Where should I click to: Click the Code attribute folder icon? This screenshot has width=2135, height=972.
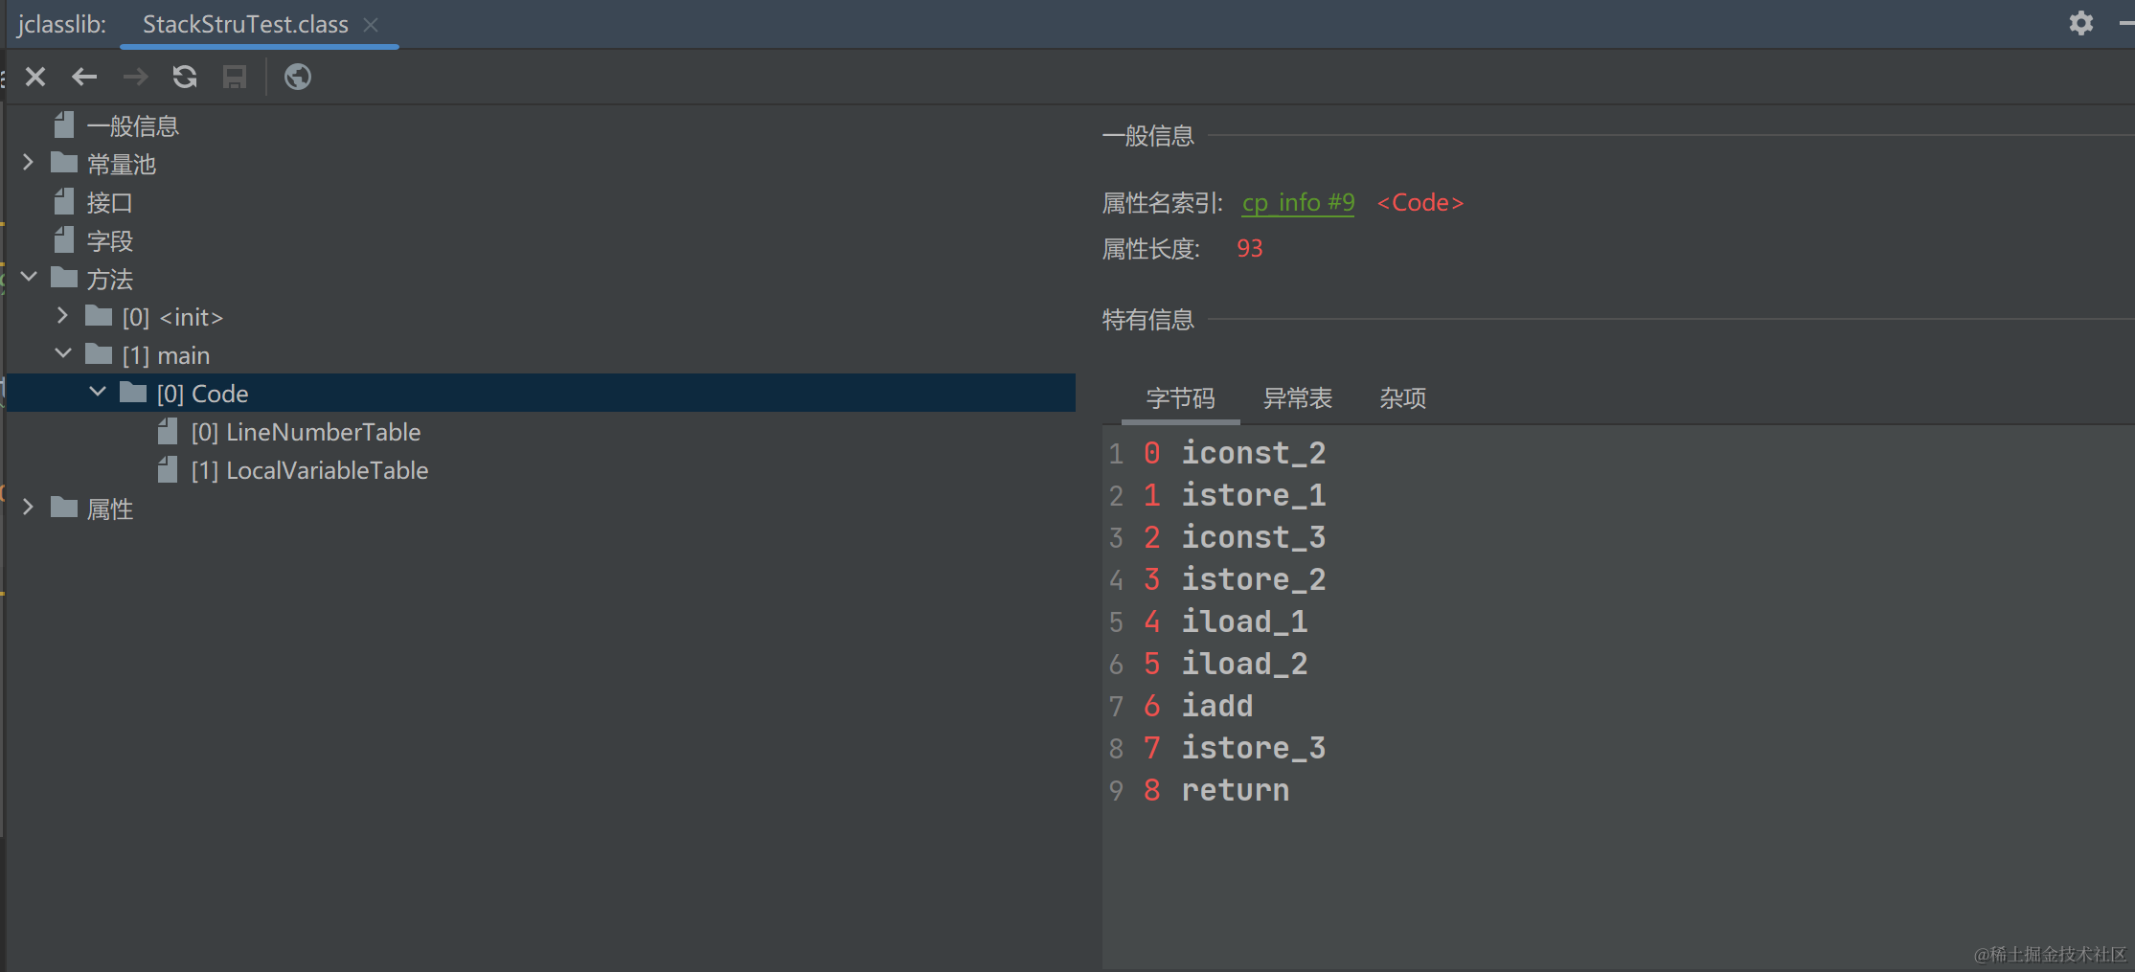(x=133, y=393)
